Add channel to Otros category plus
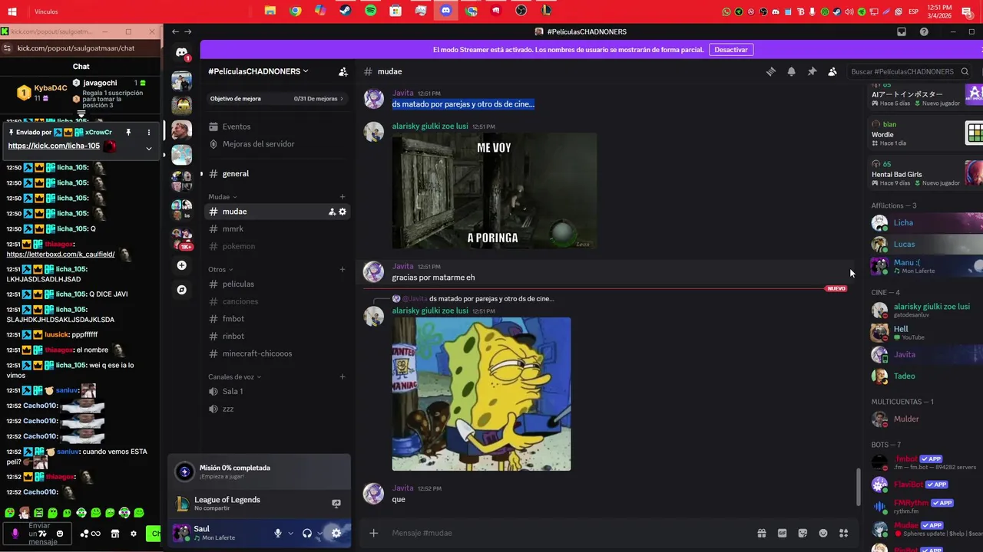 click(343, 270)
